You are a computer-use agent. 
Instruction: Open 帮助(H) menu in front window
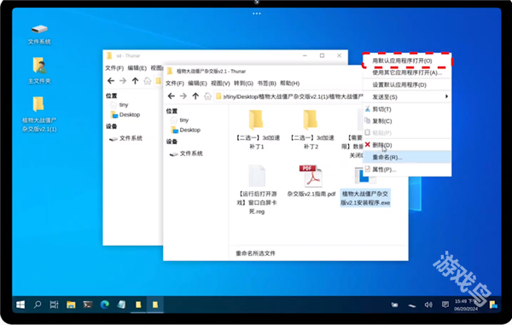pos(289,84)
